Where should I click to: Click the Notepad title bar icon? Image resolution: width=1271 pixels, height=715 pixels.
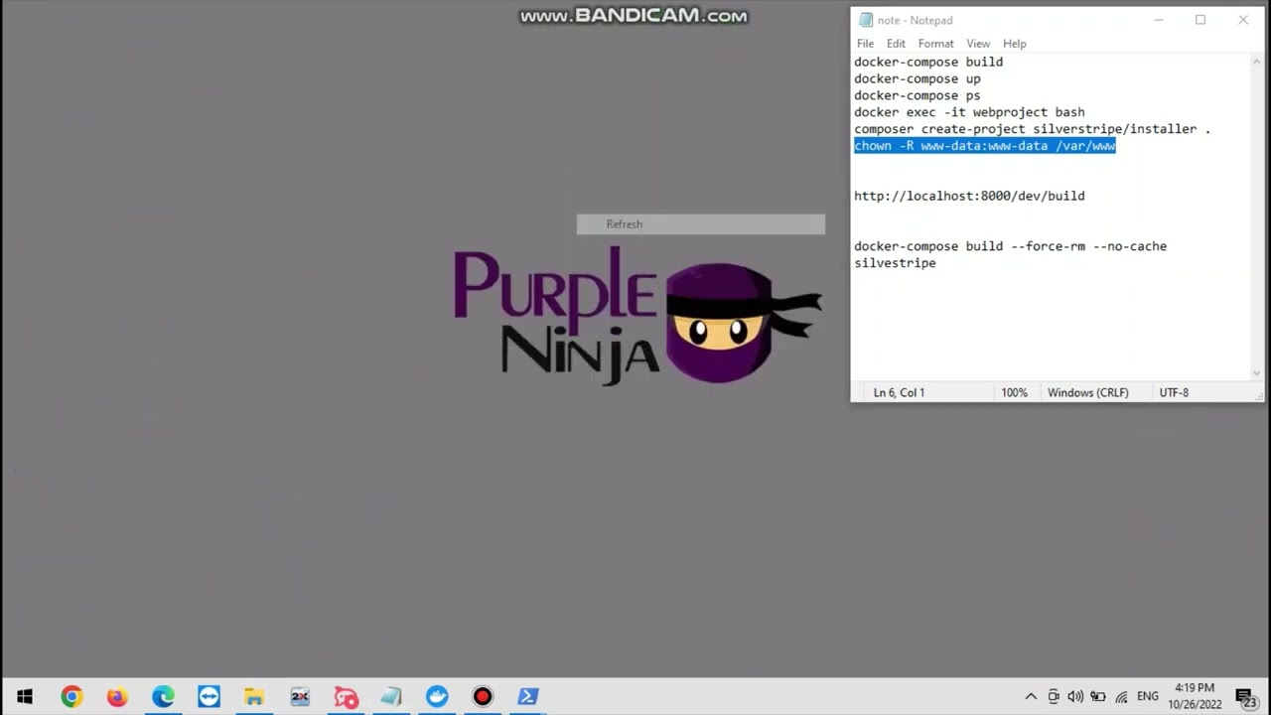(x=866, y=20)
